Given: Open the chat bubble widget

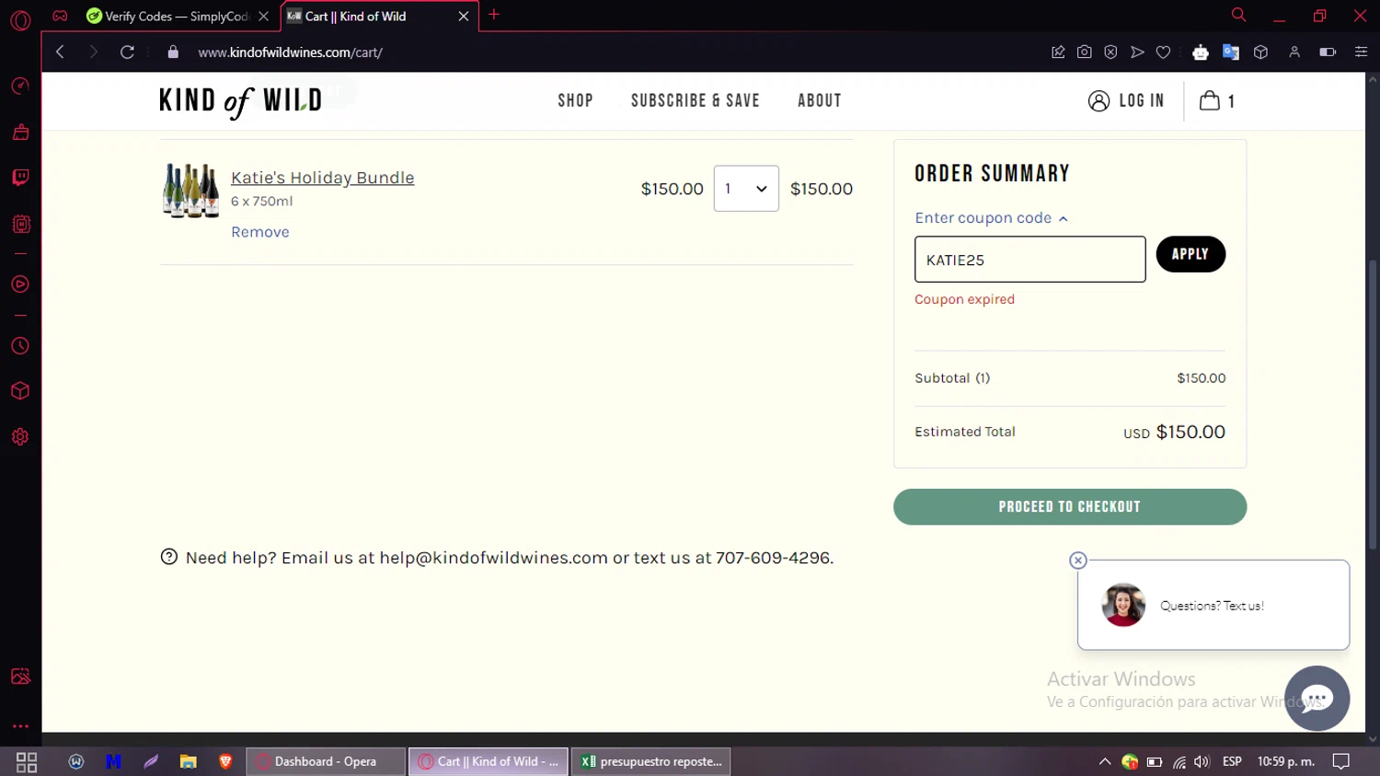Looking at the screenshot, I should coord(1317,699).
